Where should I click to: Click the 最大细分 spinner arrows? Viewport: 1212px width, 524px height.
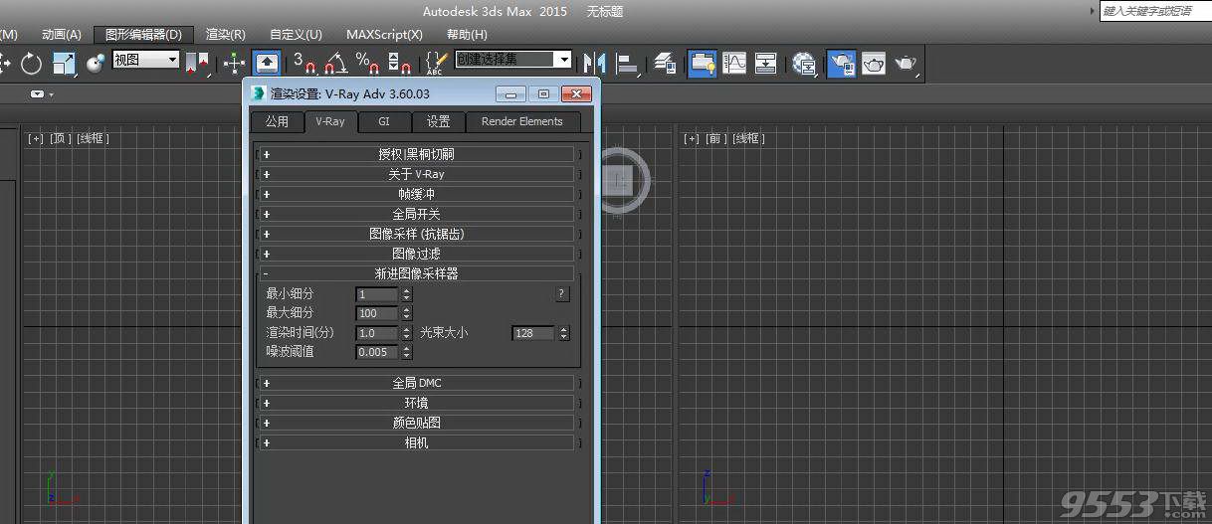click(x=406, y=313)
